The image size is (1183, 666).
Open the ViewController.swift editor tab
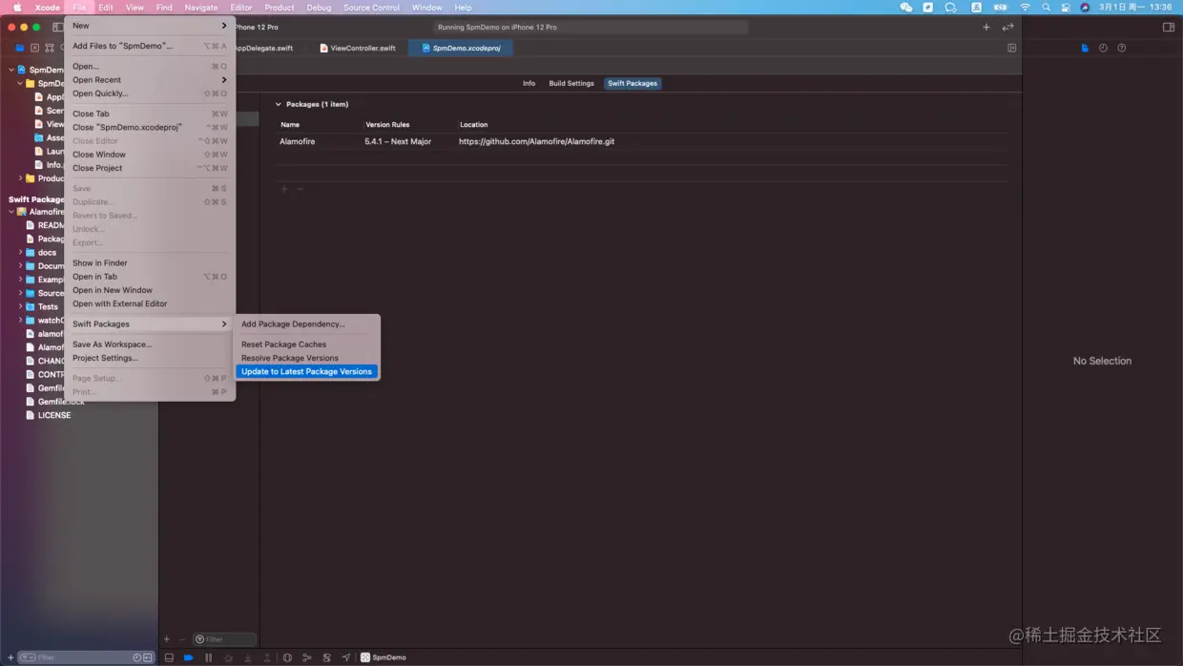[x=358, y=48]
